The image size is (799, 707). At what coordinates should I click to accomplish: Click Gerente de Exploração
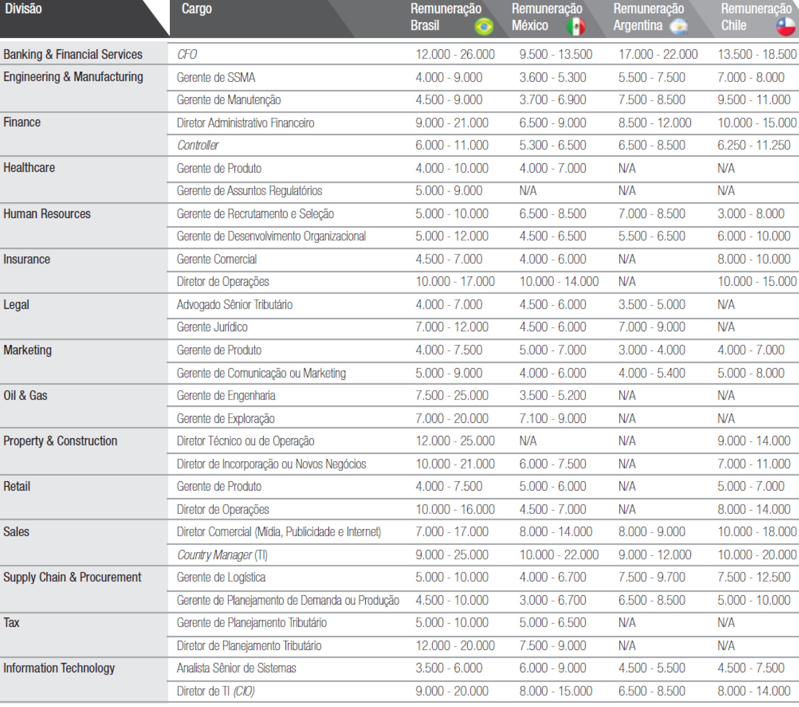[226, 419]
